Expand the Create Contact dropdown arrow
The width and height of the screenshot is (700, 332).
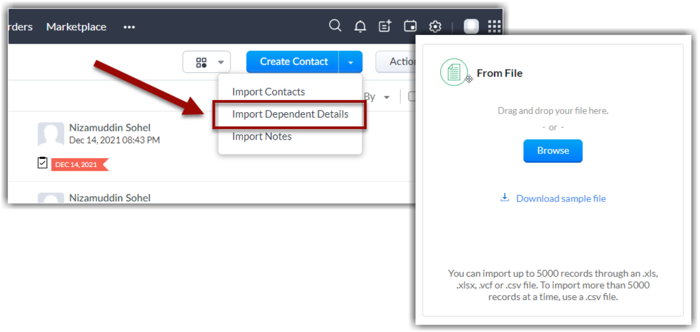click(x=350, y=62)
